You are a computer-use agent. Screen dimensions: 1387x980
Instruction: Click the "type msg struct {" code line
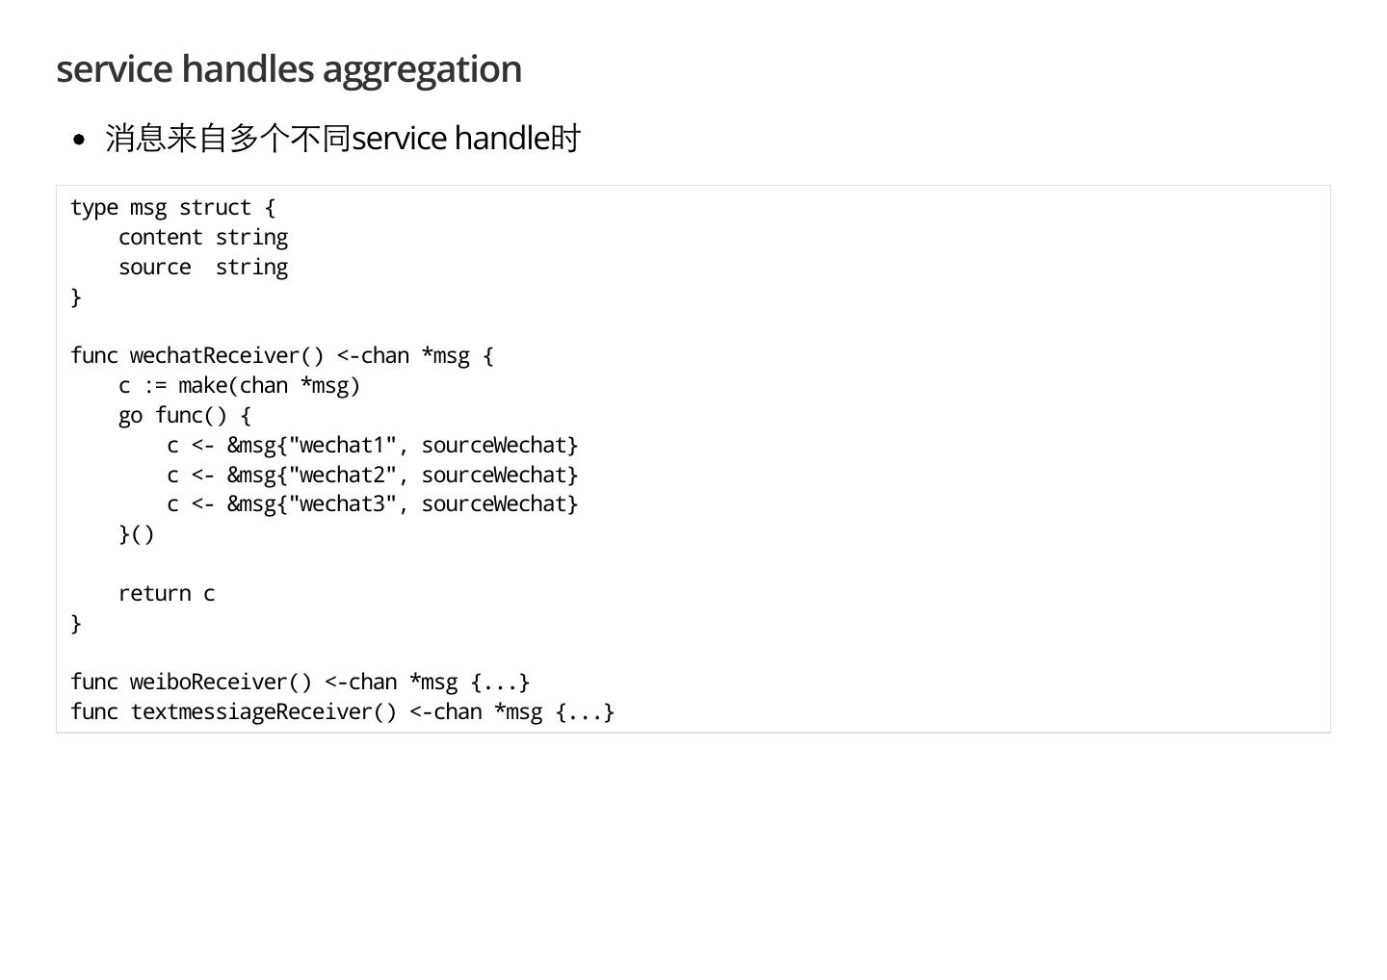pos(172,208)
